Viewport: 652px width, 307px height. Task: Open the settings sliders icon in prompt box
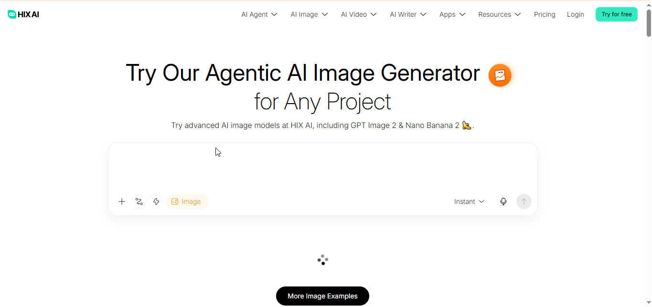139,201
